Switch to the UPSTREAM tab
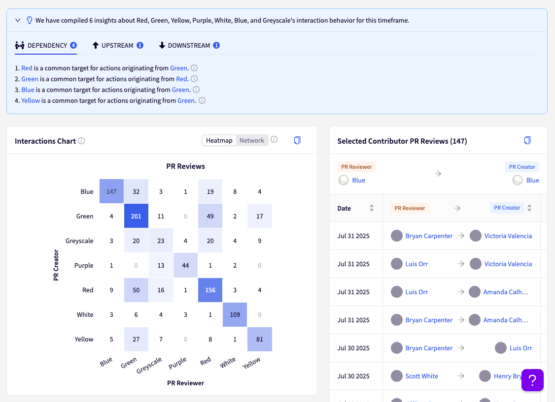 118,45
